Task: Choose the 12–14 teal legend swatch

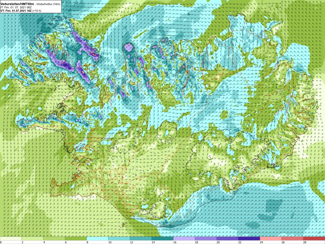Action: point(141,239)
